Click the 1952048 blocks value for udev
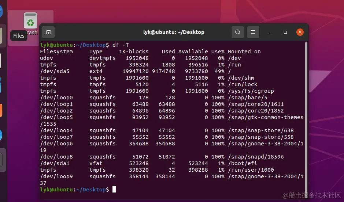 [137, 58]
